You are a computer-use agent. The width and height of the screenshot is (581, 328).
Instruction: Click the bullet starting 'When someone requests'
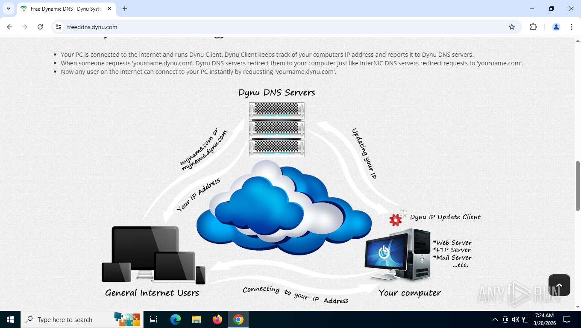292,63
